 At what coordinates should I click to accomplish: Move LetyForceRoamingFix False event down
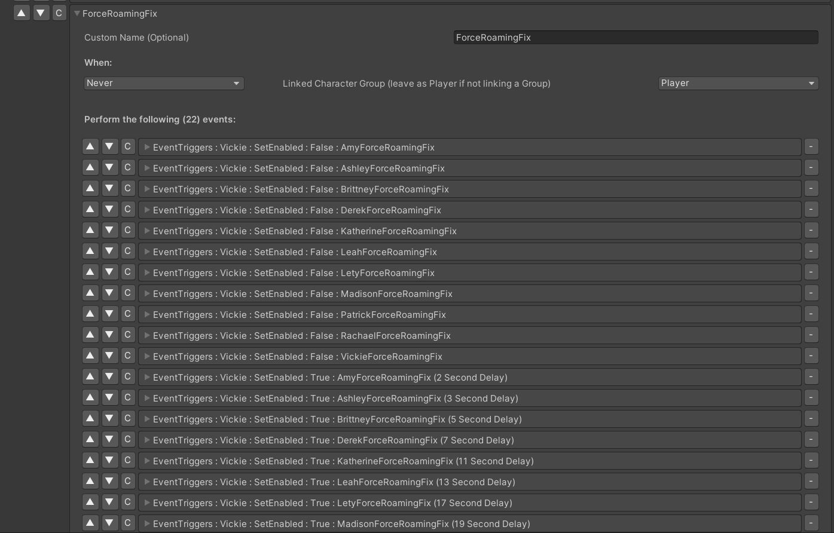coord(109,272)
